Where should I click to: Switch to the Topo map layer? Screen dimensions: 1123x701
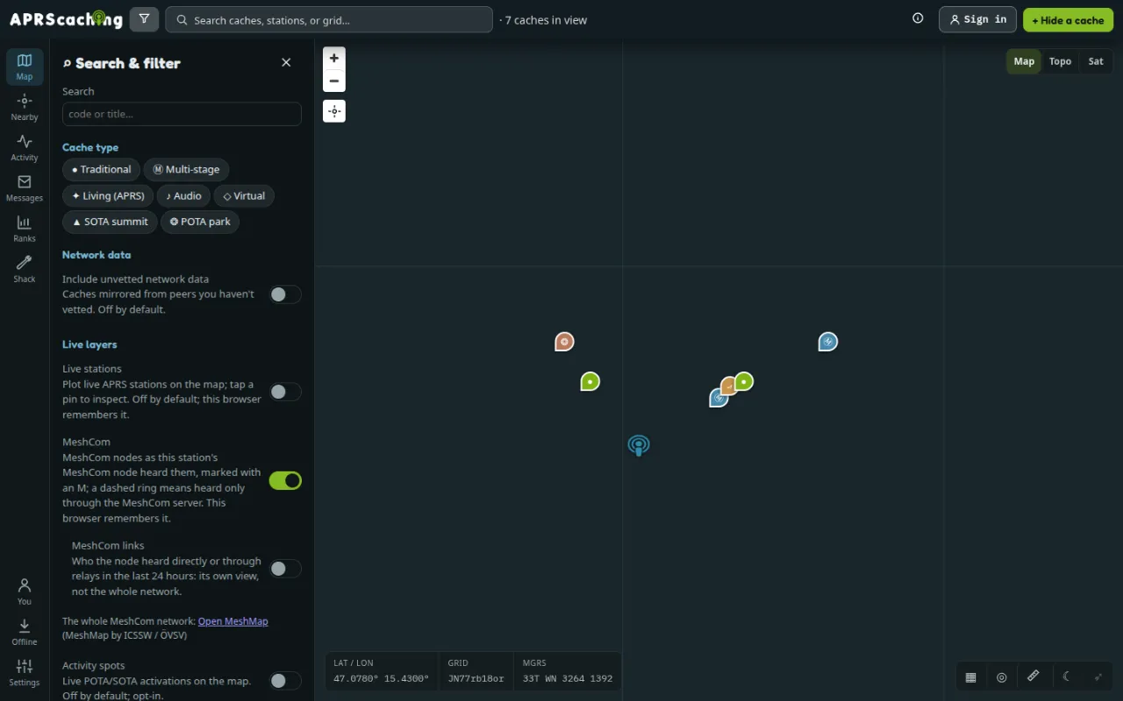[x=1060, y=61]
